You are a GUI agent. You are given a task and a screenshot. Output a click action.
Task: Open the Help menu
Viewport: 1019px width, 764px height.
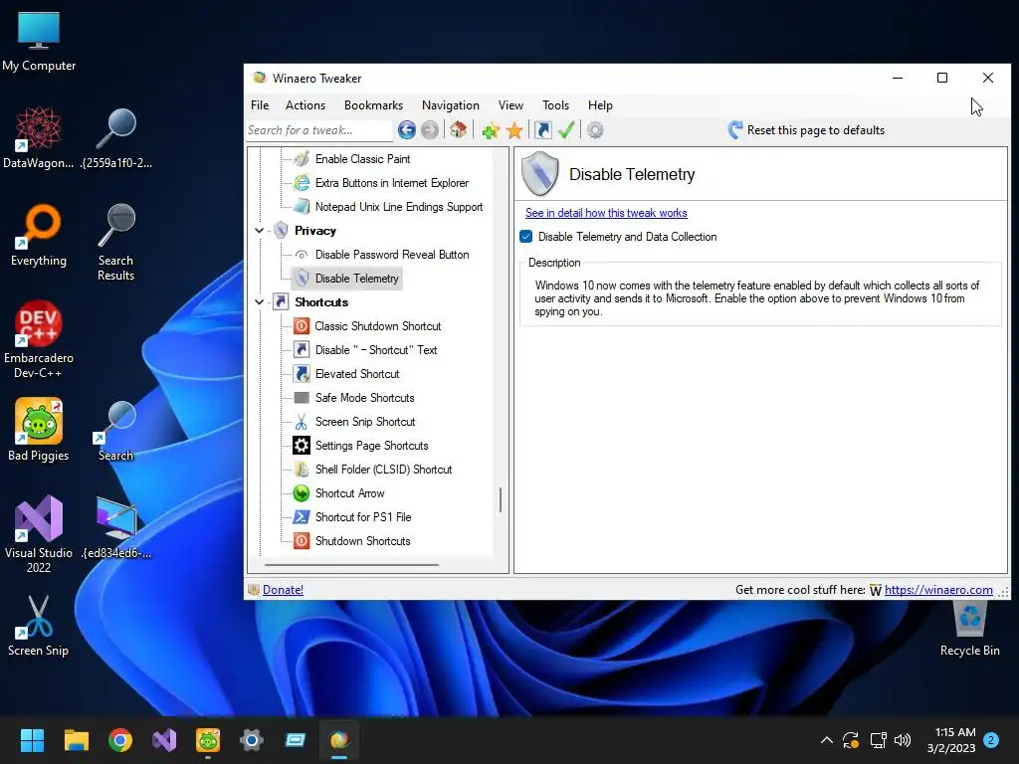[600, 105]
